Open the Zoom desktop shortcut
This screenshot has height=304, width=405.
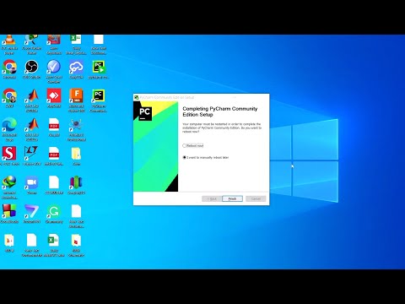(x=31, y=185)
